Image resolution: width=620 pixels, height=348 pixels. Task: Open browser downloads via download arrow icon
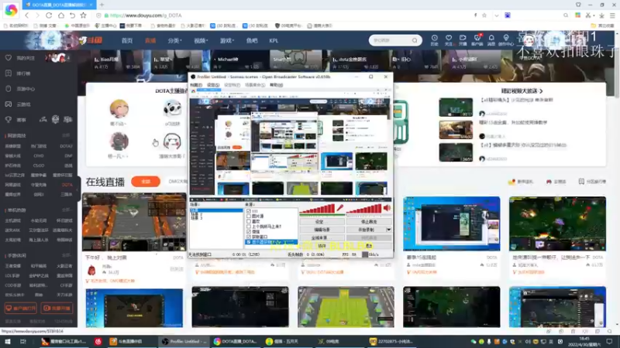(x=601, y=15)
